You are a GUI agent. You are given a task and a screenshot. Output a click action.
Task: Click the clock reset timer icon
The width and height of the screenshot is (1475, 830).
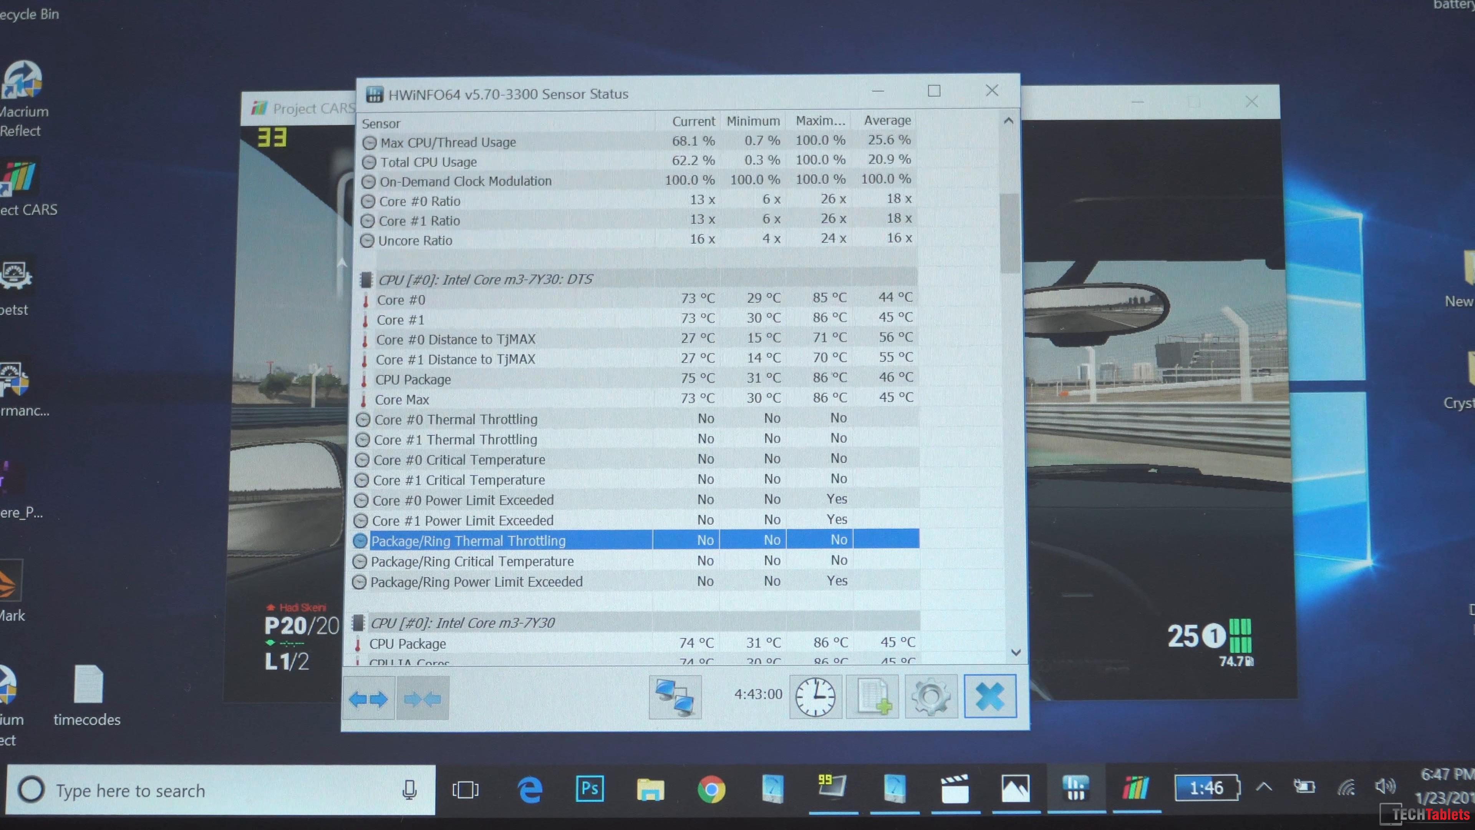click(x=815, y=697)
